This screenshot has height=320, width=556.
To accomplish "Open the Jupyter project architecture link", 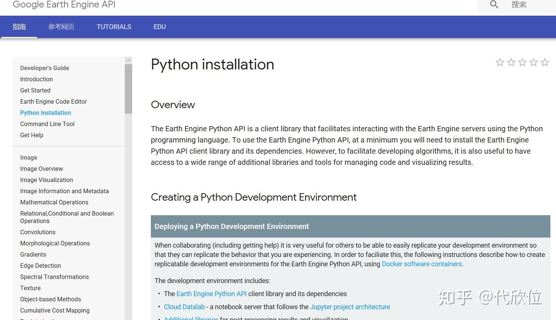I will click(x=350, y=307).
